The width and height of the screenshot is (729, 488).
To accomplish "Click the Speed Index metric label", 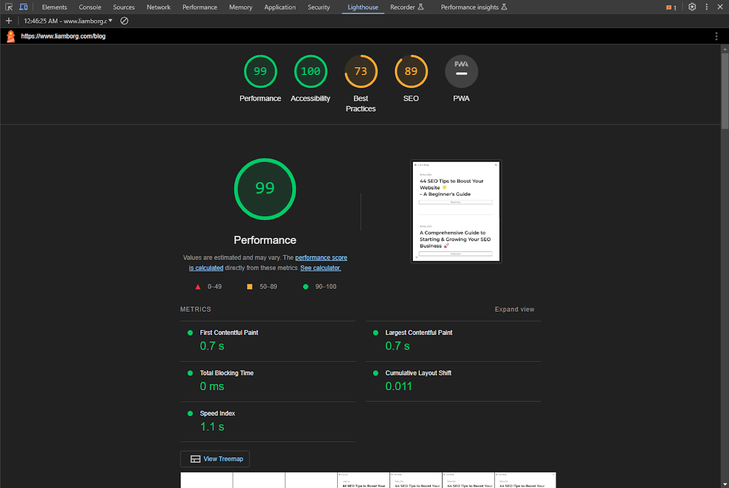I will tap(218, 413).
